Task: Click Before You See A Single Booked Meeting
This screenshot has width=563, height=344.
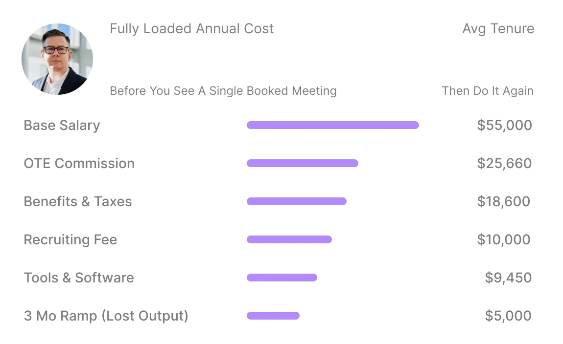Action: [x=223, y=91]
